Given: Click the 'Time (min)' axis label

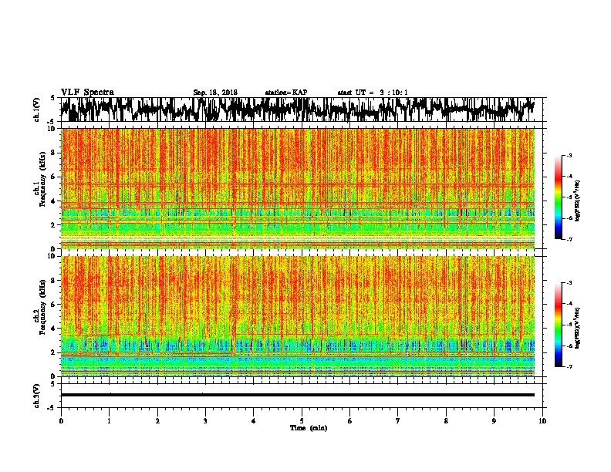Looking at the screenshot, I should 309,428.
